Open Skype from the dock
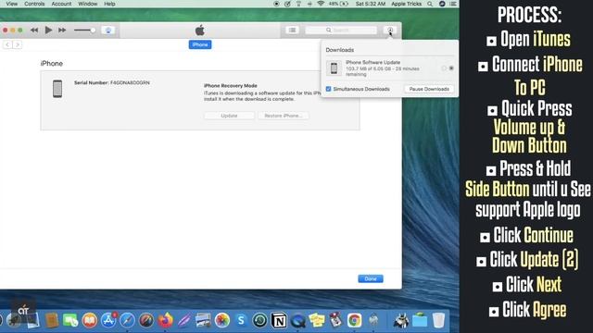Viewport: 593px width, 333px height. point(241,320)
